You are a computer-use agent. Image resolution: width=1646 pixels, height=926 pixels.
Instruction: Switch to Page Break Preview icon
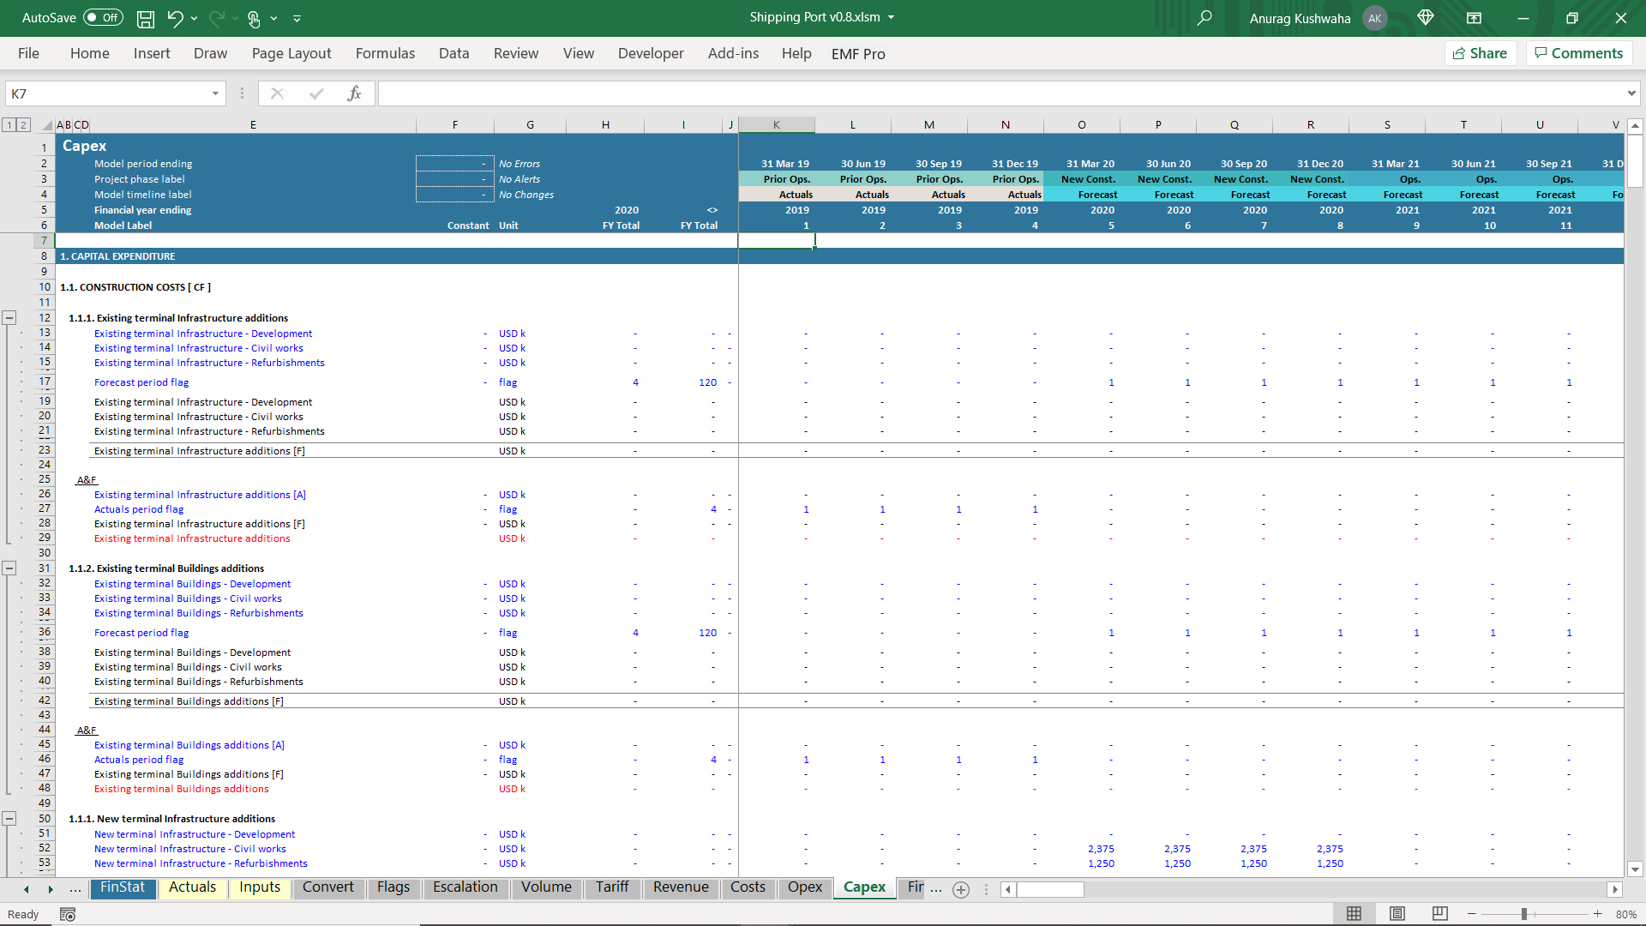point(1440,914)
